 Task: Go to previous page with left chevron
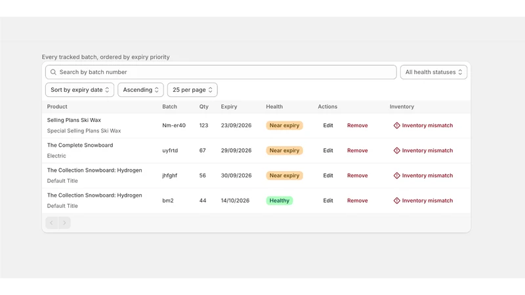point(52,223)
